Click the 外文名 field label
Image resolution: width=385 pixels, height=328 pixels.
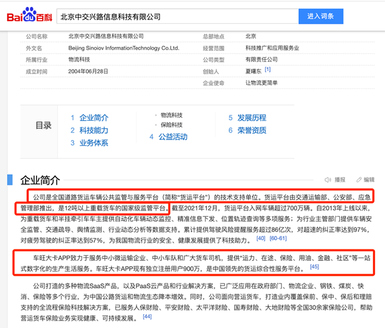point(34,49)
